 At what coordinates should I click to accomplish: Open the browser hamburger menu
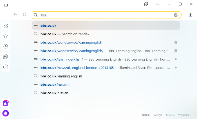click(x=158, y=4)
